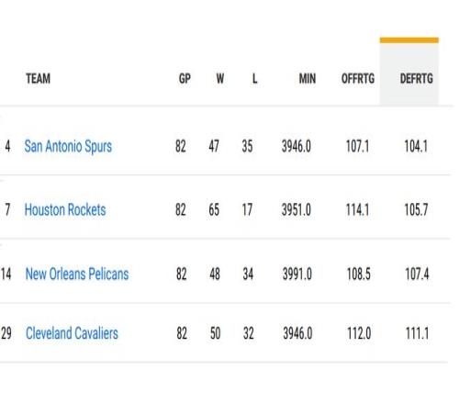Sort table by MIN column header

(x=308, y=79)
